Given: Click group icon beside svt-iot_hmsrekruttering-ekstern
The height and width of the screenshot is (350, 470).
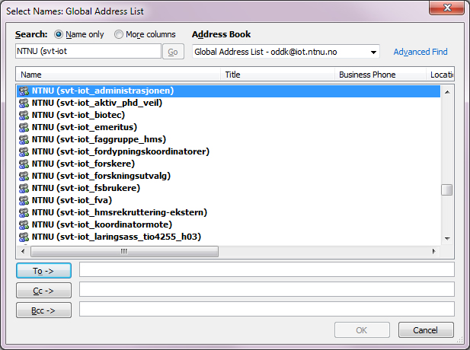Looking at the screenshot, I should tap(24, 212).
